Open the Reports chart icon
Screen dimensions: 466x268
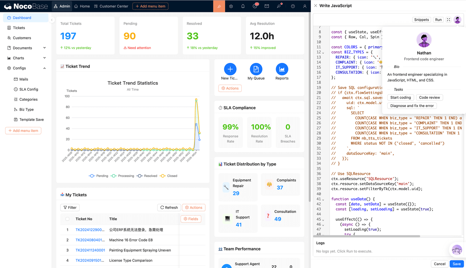[282, 69]
